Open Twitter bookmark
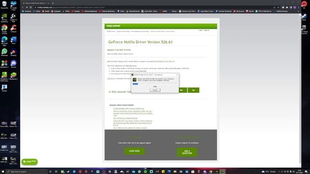This screenshot has width=310, height=174. coord(37,11)
